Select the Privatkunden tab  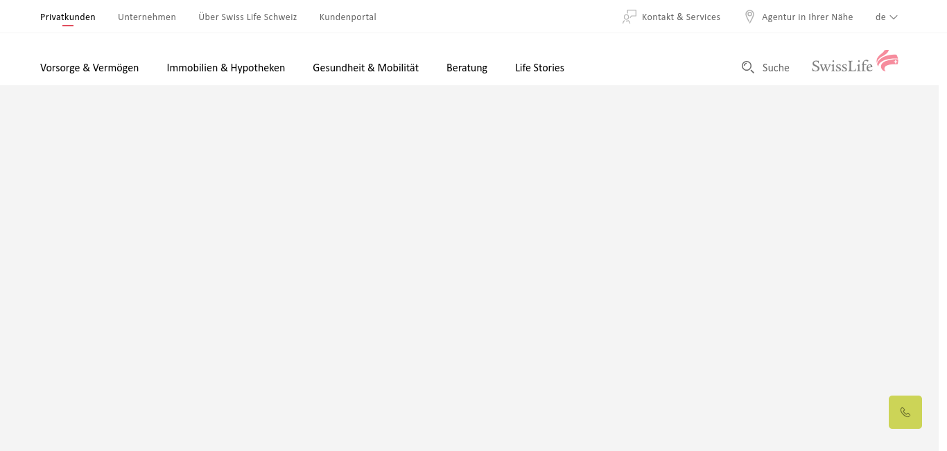point(68,17)
